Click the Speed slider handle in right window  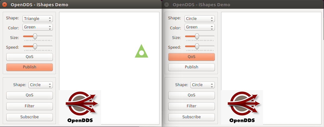click(x=197, y=46)
